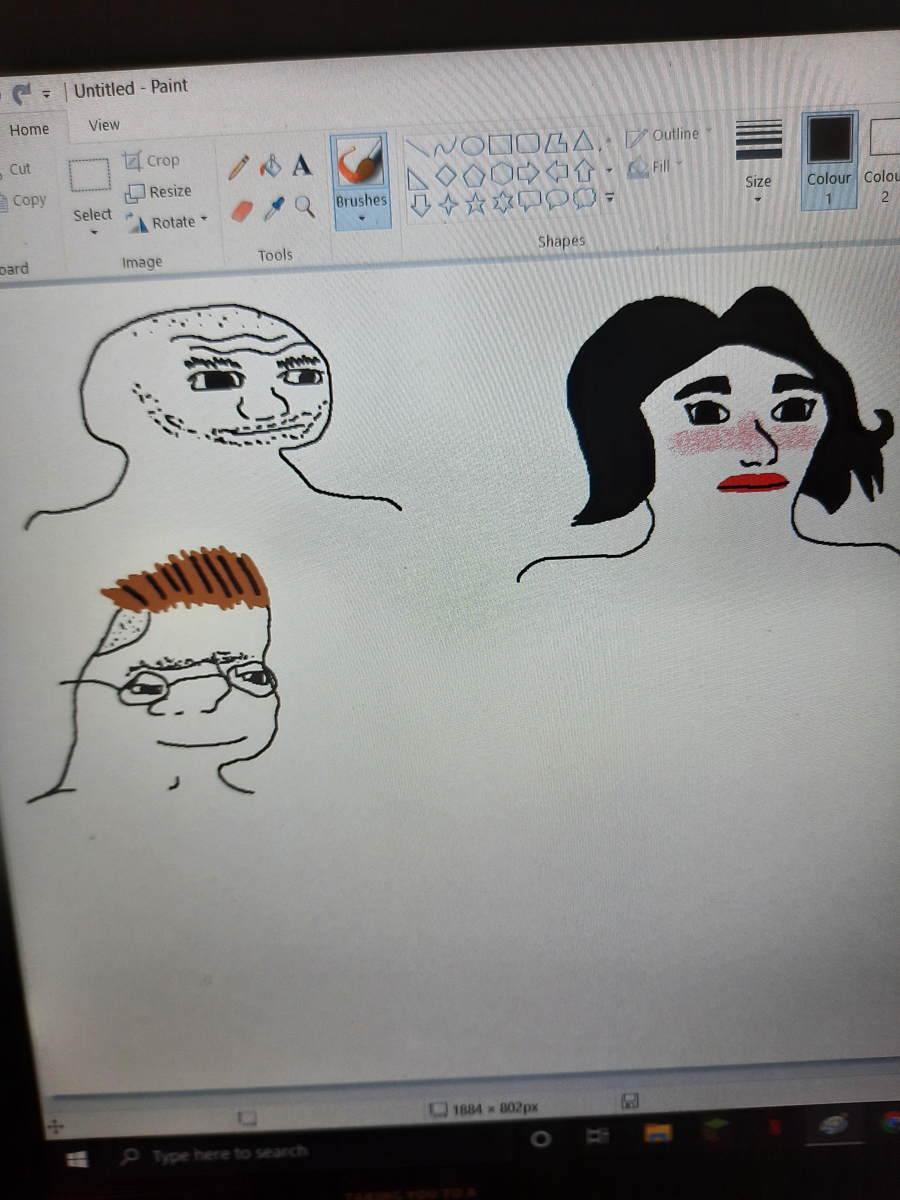The width and height of the screenshot is (900, 1200).
Task: Choose the five-point star shape
Action: (x=475, y=204)
